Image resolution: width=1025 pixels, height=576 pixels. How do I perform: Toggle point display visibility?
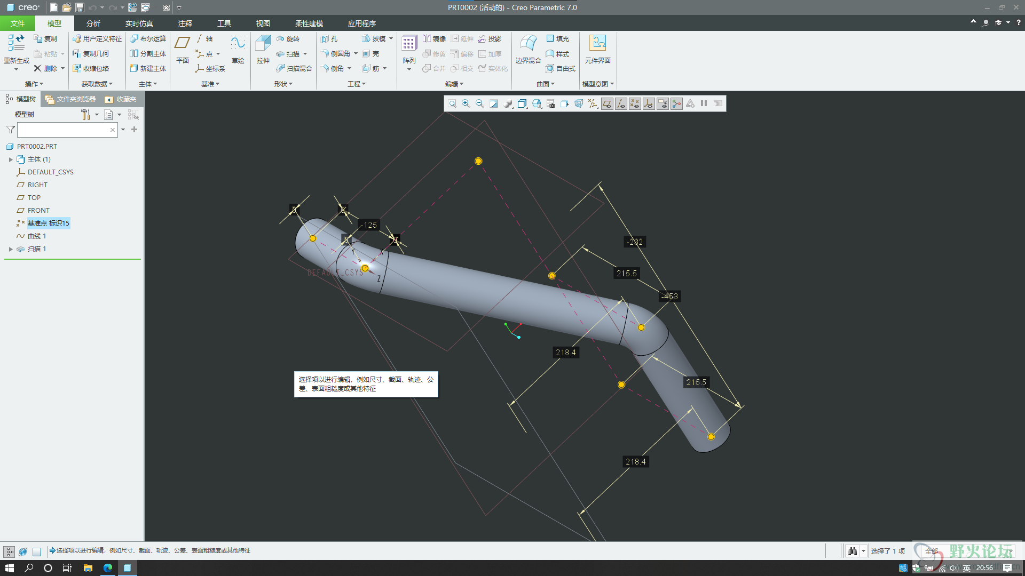[x=635, y=103]
